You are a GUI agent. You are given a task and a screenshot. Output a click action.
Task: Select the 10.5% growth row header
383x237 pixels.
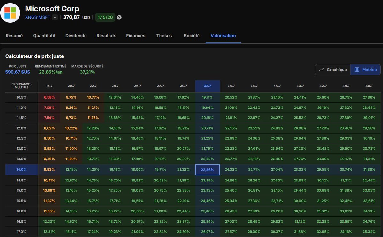coord(21,97)
